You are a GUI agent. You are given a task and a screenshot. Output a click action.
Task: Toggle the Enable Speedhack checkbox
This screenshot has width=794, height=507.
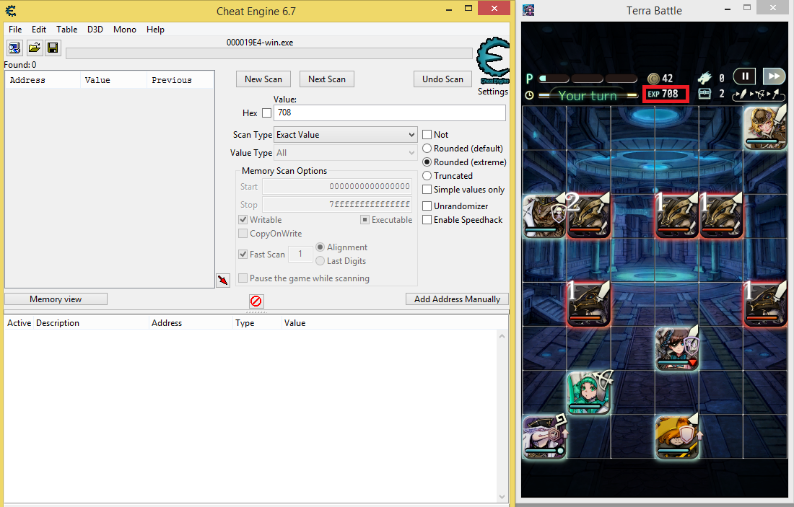point(427,220)
